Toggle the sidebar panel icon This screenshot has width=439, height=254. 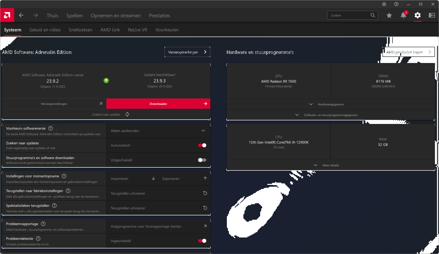pyautogui.click(x=432, y=15)
